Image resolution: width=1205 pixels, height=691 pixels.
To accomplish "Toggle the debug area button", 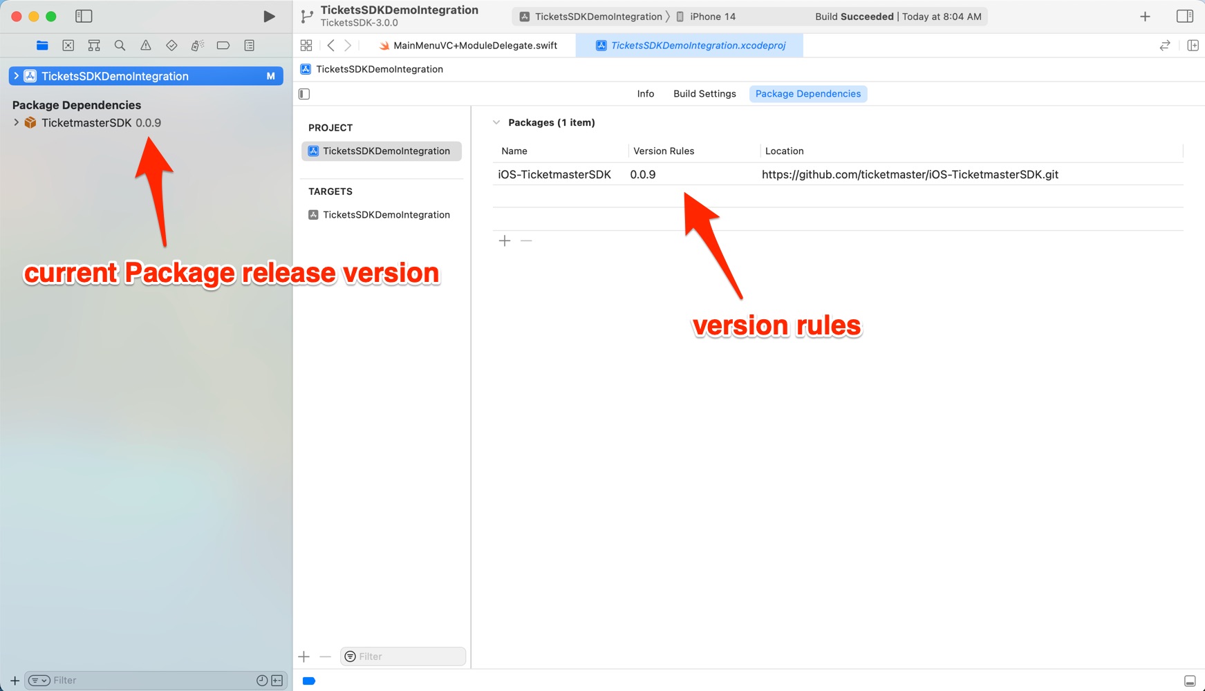I will point(1190,681).
